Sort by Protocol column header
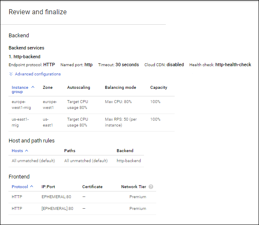Image resolution: width=259 pixels, height=225 pixels. pyautogui.click(x=20, y=186)
